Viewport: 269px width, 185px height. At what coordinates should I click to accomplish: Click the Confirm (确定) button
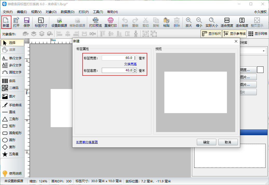pos(206,142)
